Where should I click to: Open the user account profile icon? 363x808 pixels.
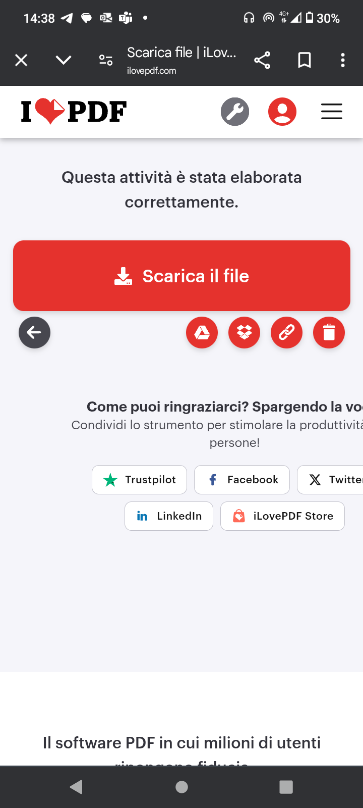282,112
